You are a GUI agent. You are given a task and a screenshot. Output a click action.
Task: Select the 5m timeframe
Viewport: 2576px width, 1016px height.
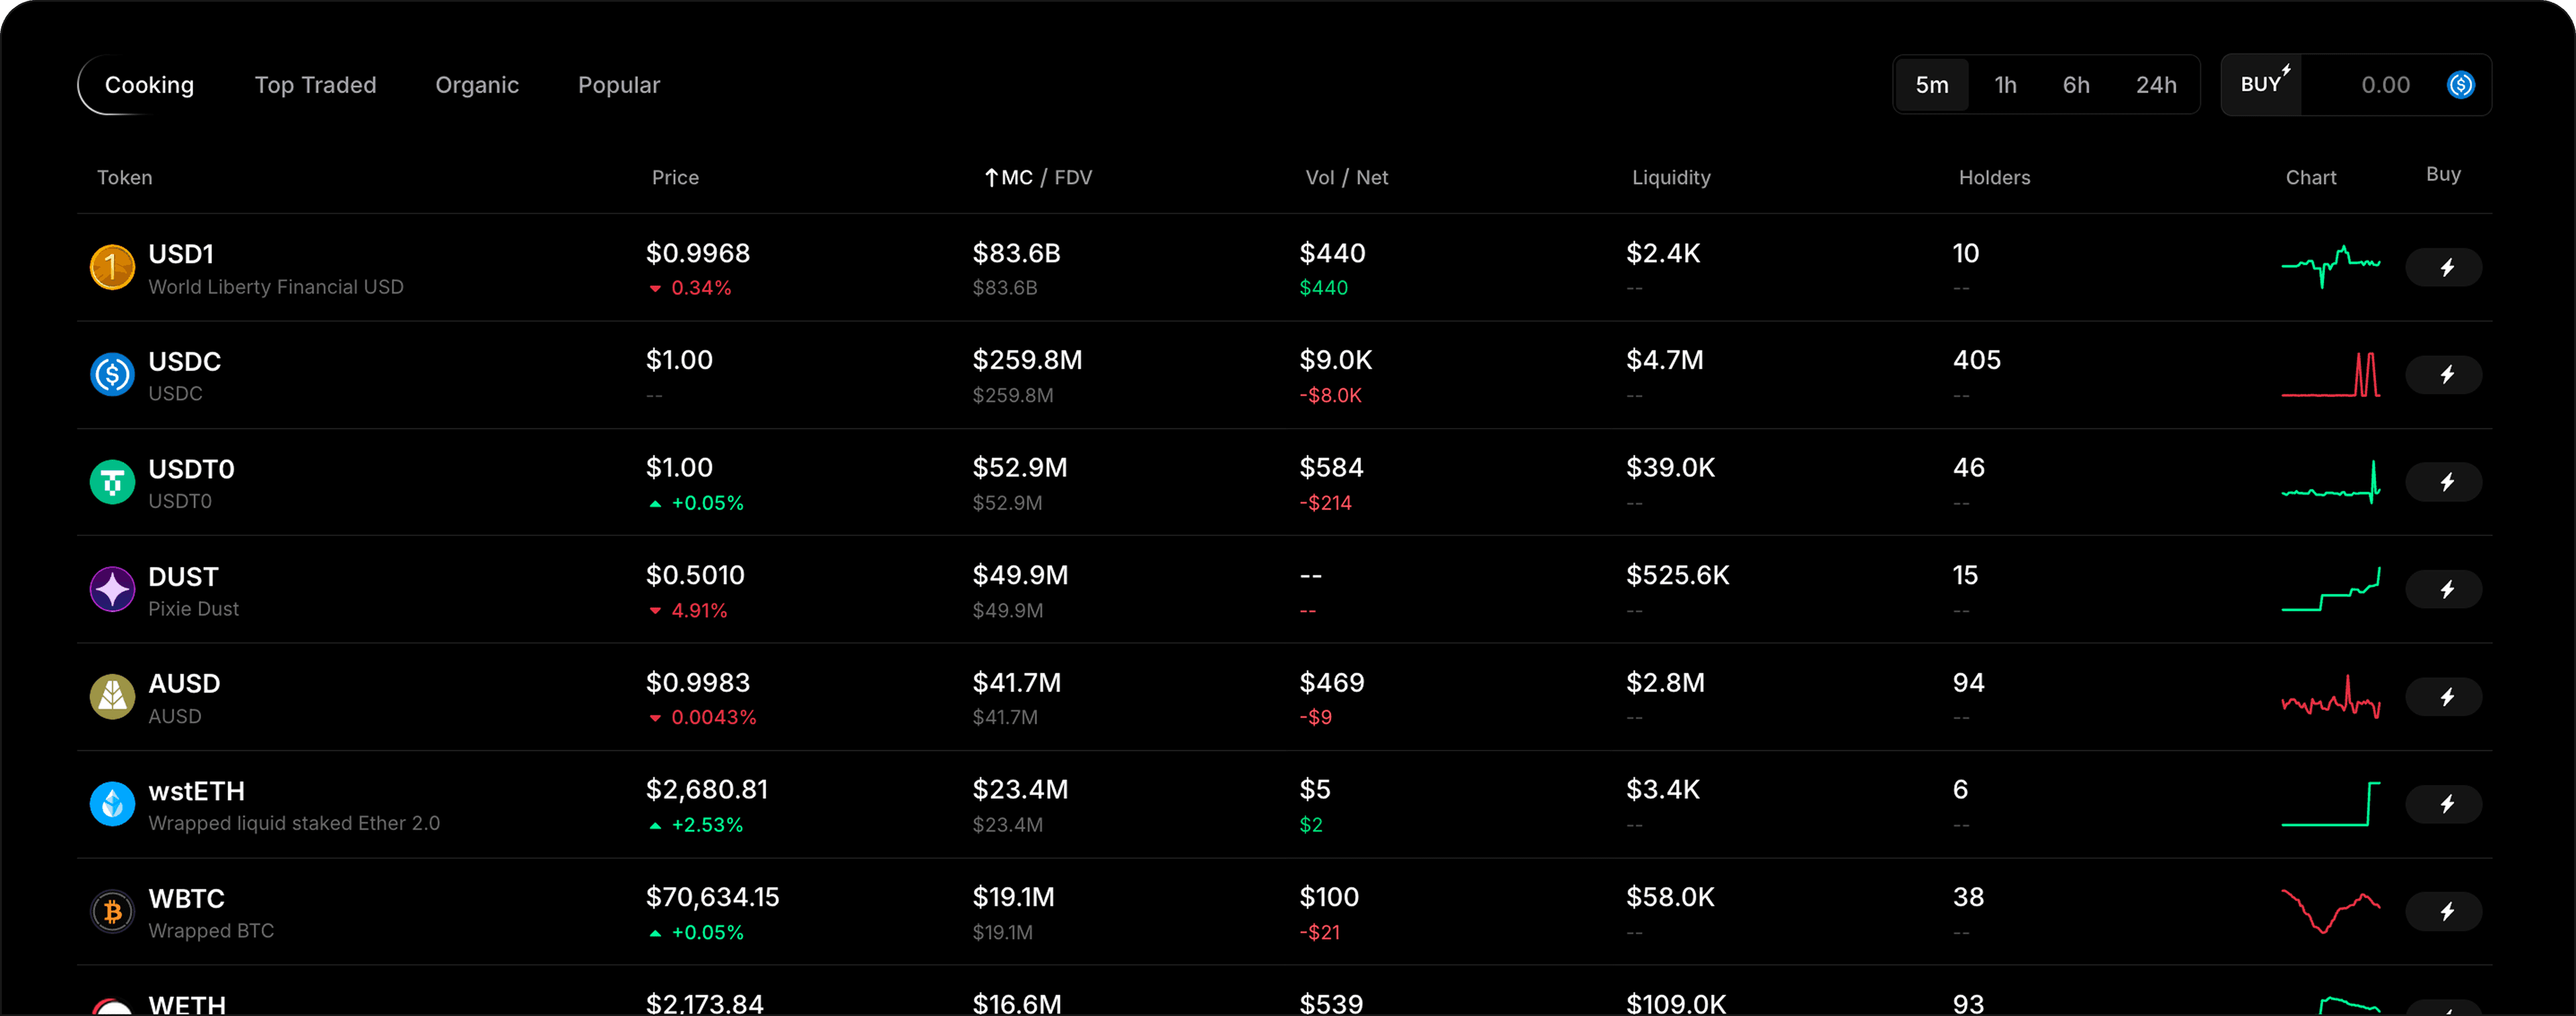[x=1931, y=85]
